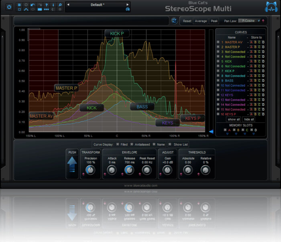Viewport: 281px width, 242px height.
Task: Toggle visibility of curve 1 MASTER AV
Action: 218,42
